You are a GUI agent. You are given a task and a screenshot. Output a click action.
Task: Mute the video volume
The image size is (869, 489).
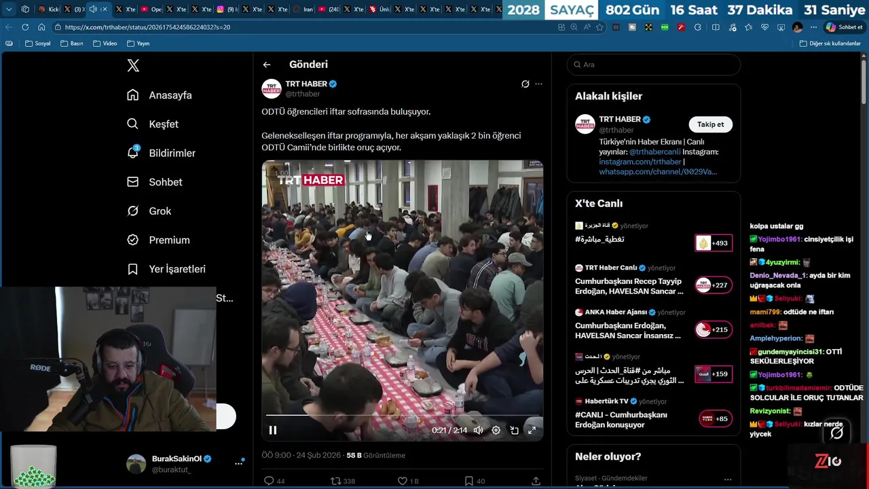(478, 430)
